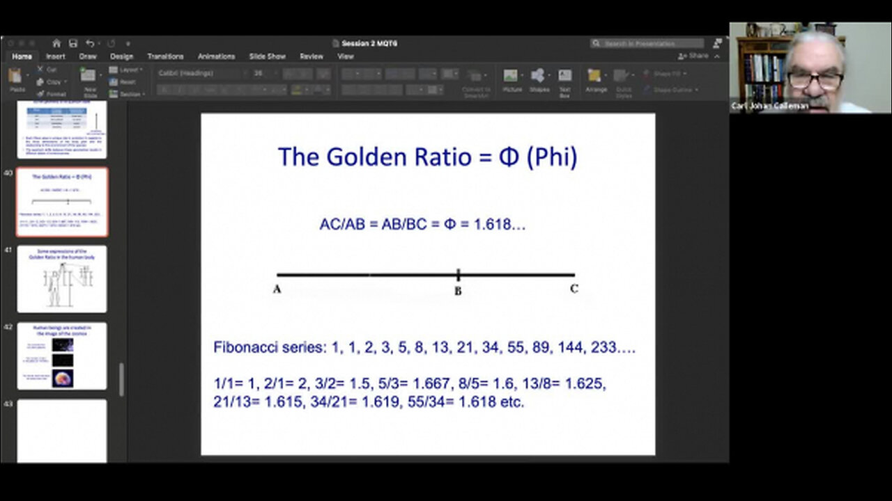
Task: Open the Shapes gallery
Action: pyautogui.click(x=539, y=81)
